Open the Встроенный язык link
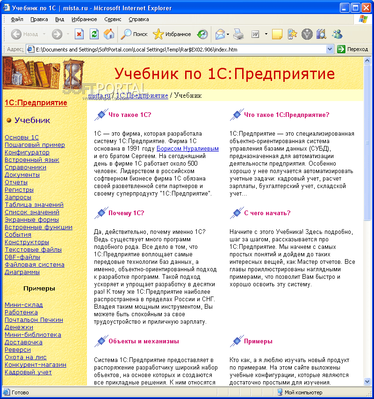374x399 pixels. 32,160
